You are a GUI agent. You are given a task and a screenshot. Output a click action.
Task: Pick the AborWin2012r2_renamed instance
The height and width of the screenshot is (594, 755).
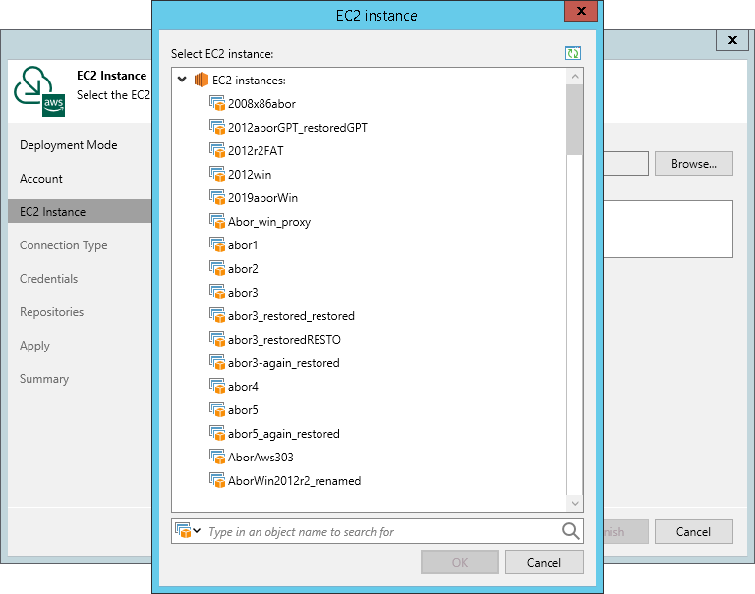point(295,481)
